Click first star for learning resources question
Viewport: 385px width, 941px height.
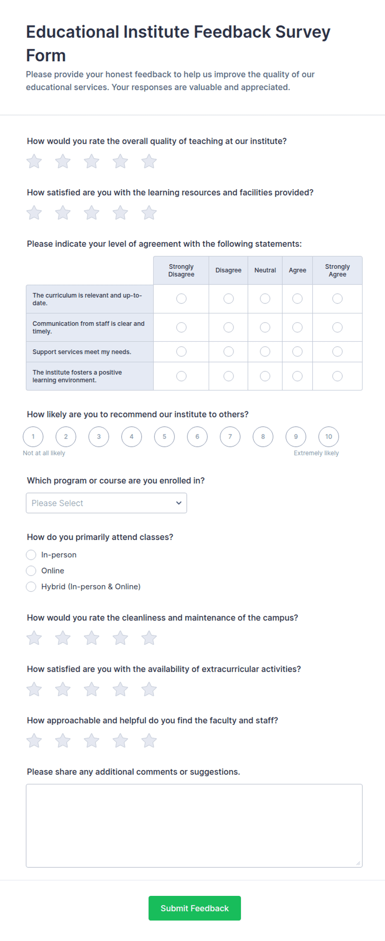tap(34, 213)
